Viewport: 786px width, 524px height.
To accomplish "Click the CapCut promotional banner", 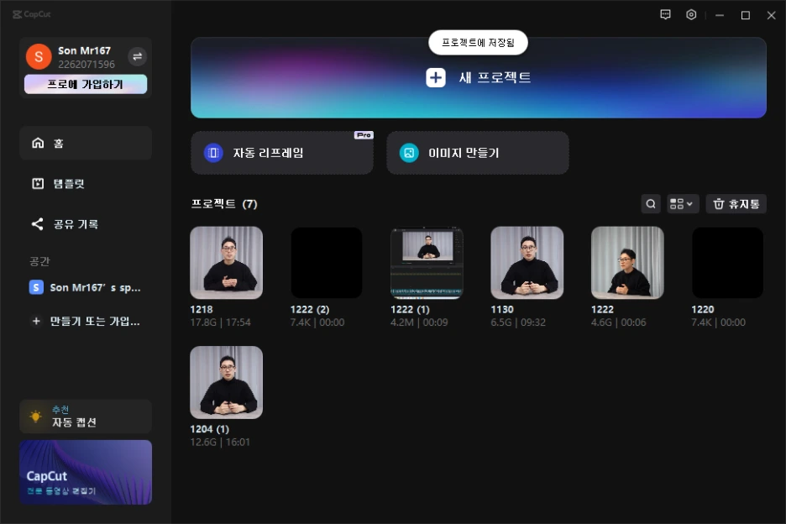I will [86, 472].
